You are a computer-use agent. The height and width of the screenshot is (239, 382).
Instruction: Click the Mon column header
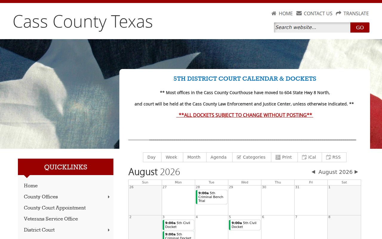[178, 182]
